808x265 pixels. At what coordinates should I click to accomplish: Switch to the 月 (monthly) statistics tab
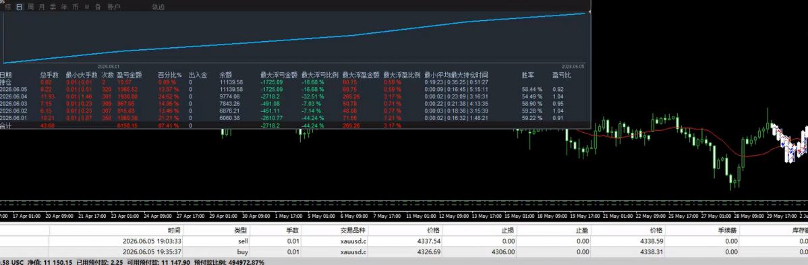click(42, 7)
